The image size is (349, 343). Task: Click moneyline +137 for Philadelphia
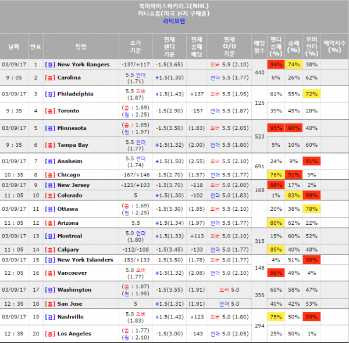197,94
